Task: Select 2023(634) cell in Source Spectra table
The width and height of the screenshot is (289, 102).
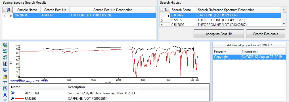Action: point(27,16)
